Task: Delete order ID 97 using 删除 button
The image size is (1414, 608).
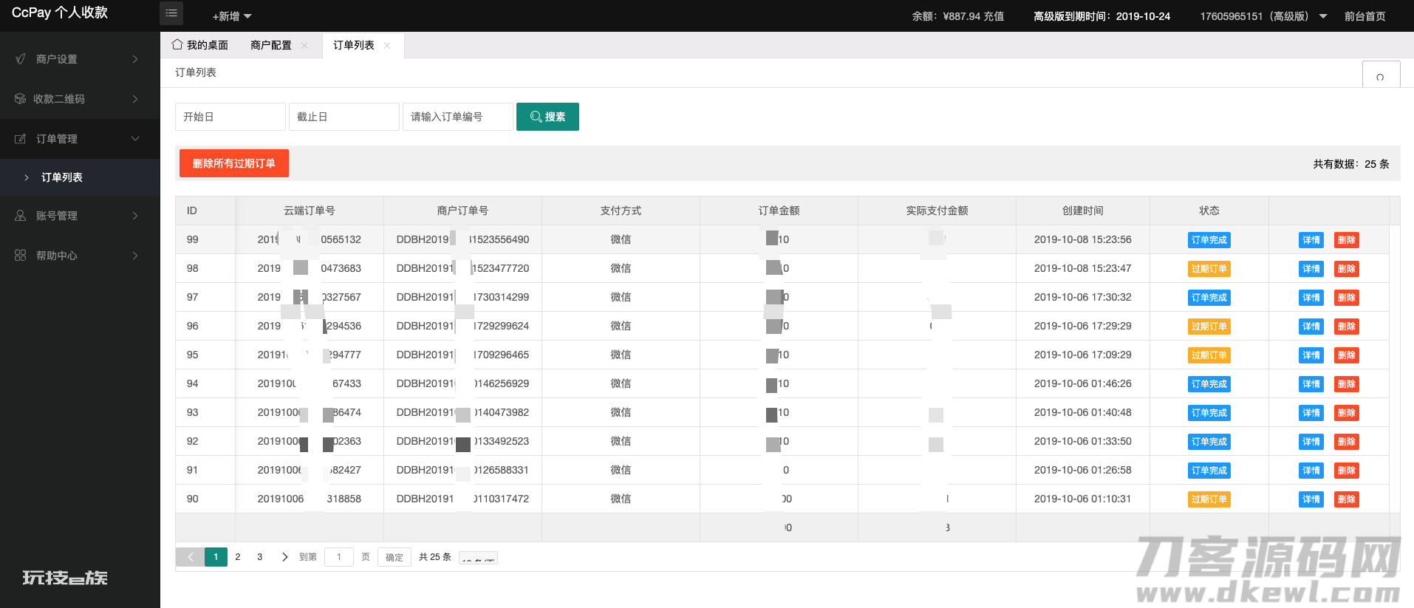Action: coord(1346,298)
